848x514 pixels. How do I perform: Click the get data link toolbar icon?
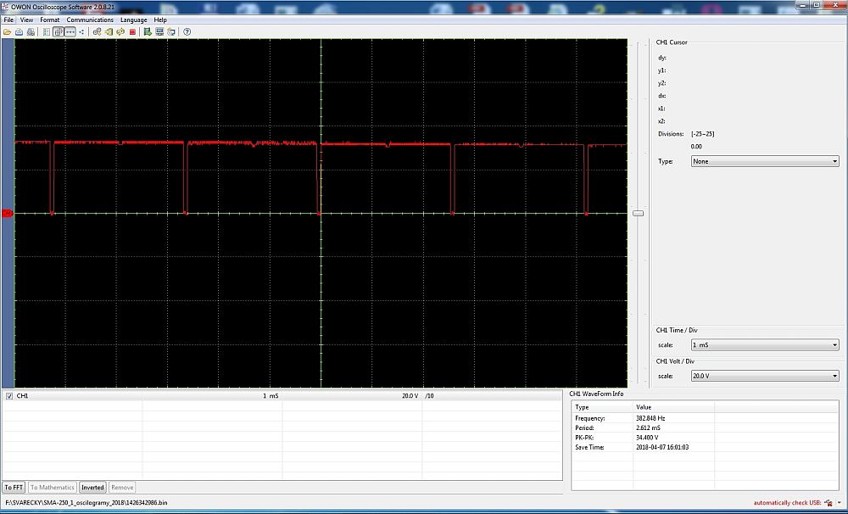[x=97, y=32]
